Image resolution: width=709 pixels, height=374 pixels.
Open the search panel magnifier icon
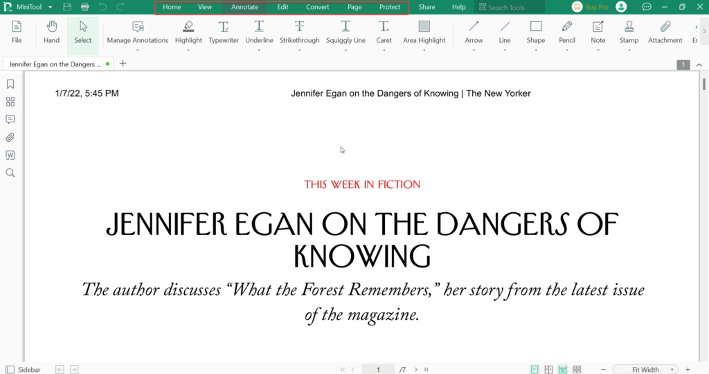click(x=10, y=173)
